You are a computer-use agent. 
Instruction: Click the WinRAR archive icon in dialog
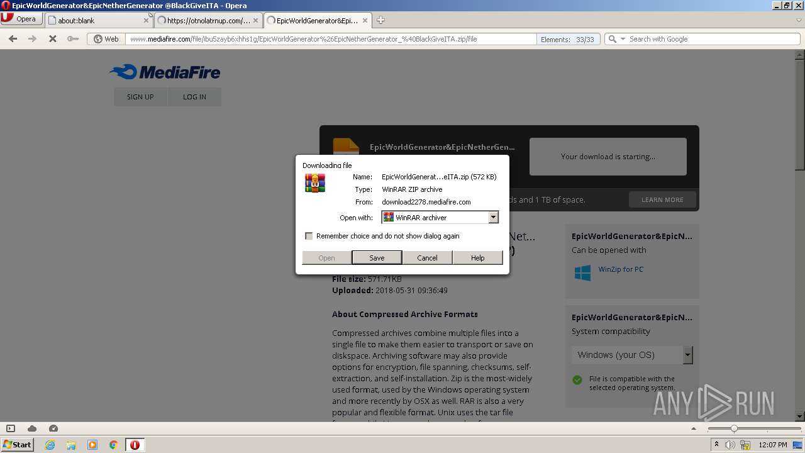(315, 182)
